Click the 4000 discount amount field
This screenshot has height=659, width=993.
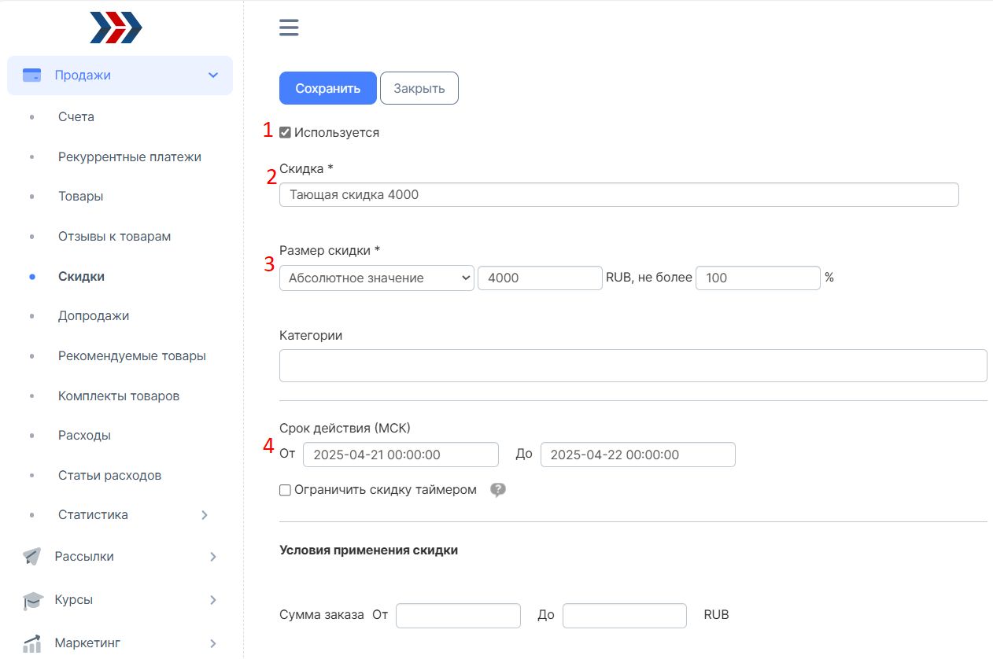coord(540,278)
